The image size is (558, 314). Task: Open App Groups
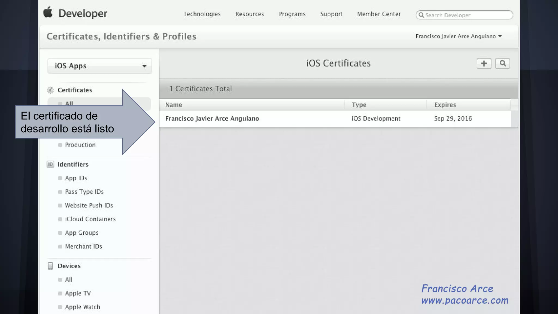pos(82,233)
